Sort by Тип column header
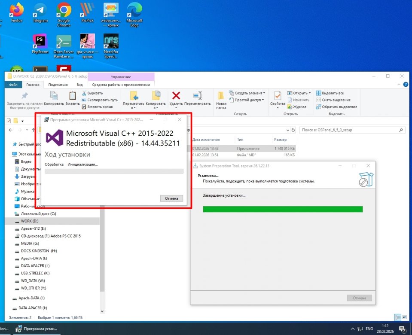This screenshot has width=412, height=335. tap(253, 140)
